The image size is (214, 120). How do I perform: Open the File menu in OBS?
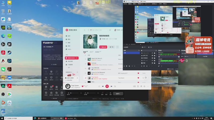point(125,4)
